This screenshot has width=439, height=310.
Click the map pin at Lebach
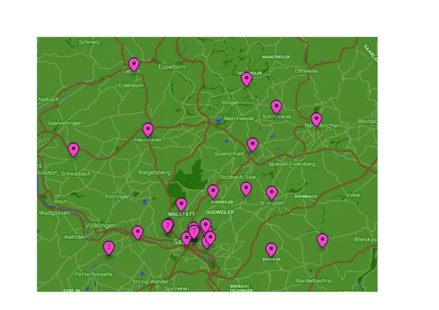point(134,65)
